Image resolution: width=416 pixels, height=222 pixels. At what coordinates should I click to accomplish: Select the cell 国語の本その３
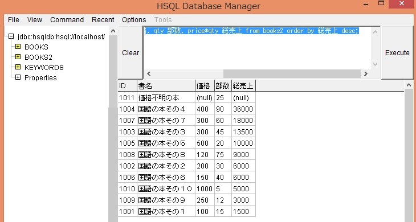point(166,132)
